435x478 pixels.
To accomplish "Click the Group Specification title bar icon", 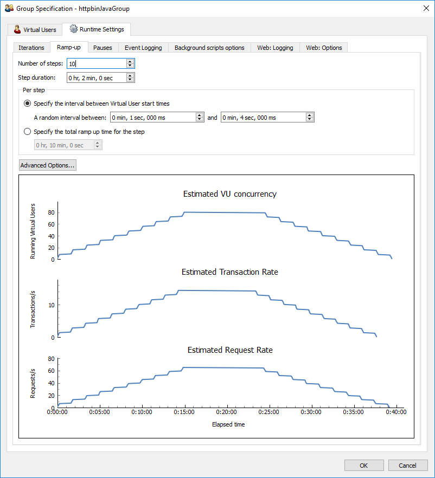I will pyautogui.click(x=9, y=9).
